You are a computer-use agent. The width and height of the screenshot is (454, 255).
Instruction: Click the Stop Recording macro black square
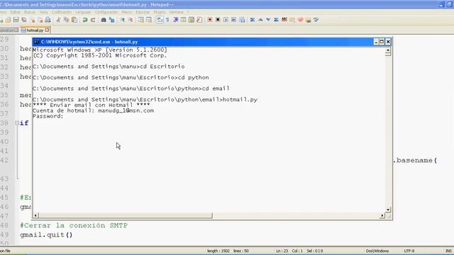click(218, 20)
